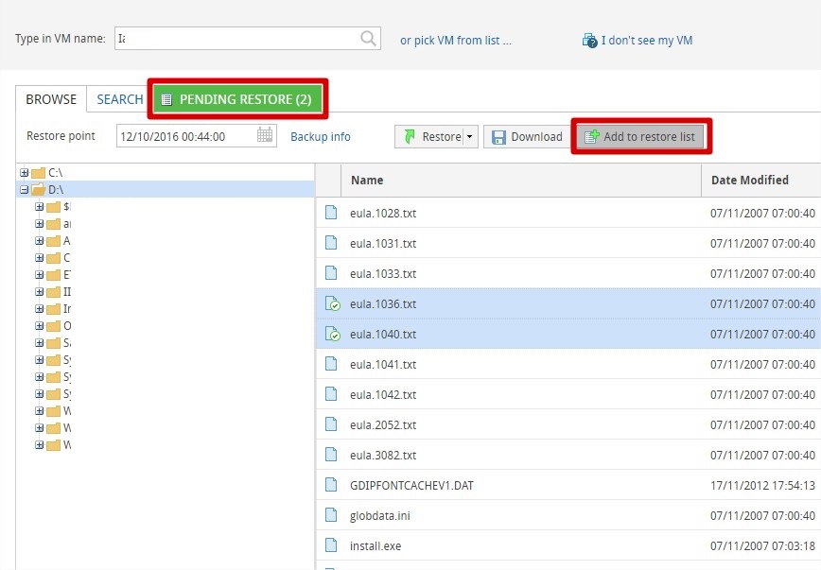Open the Backup info link

(320, 137)
